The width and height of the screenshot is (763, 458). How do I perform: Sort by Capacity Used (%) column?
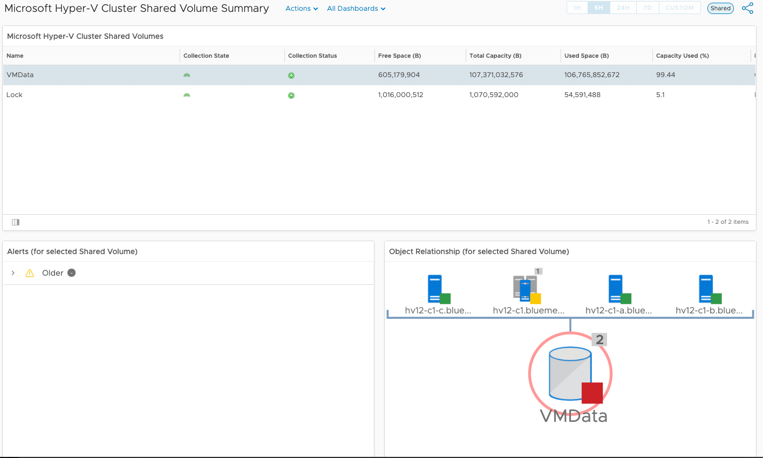pyautogui.click(x=683, y=56)
